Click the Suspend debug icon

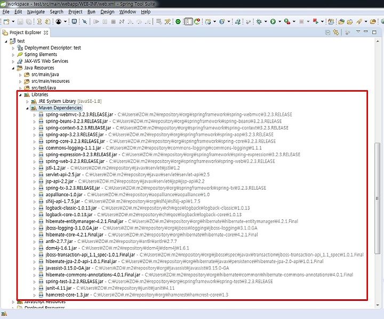105,22
